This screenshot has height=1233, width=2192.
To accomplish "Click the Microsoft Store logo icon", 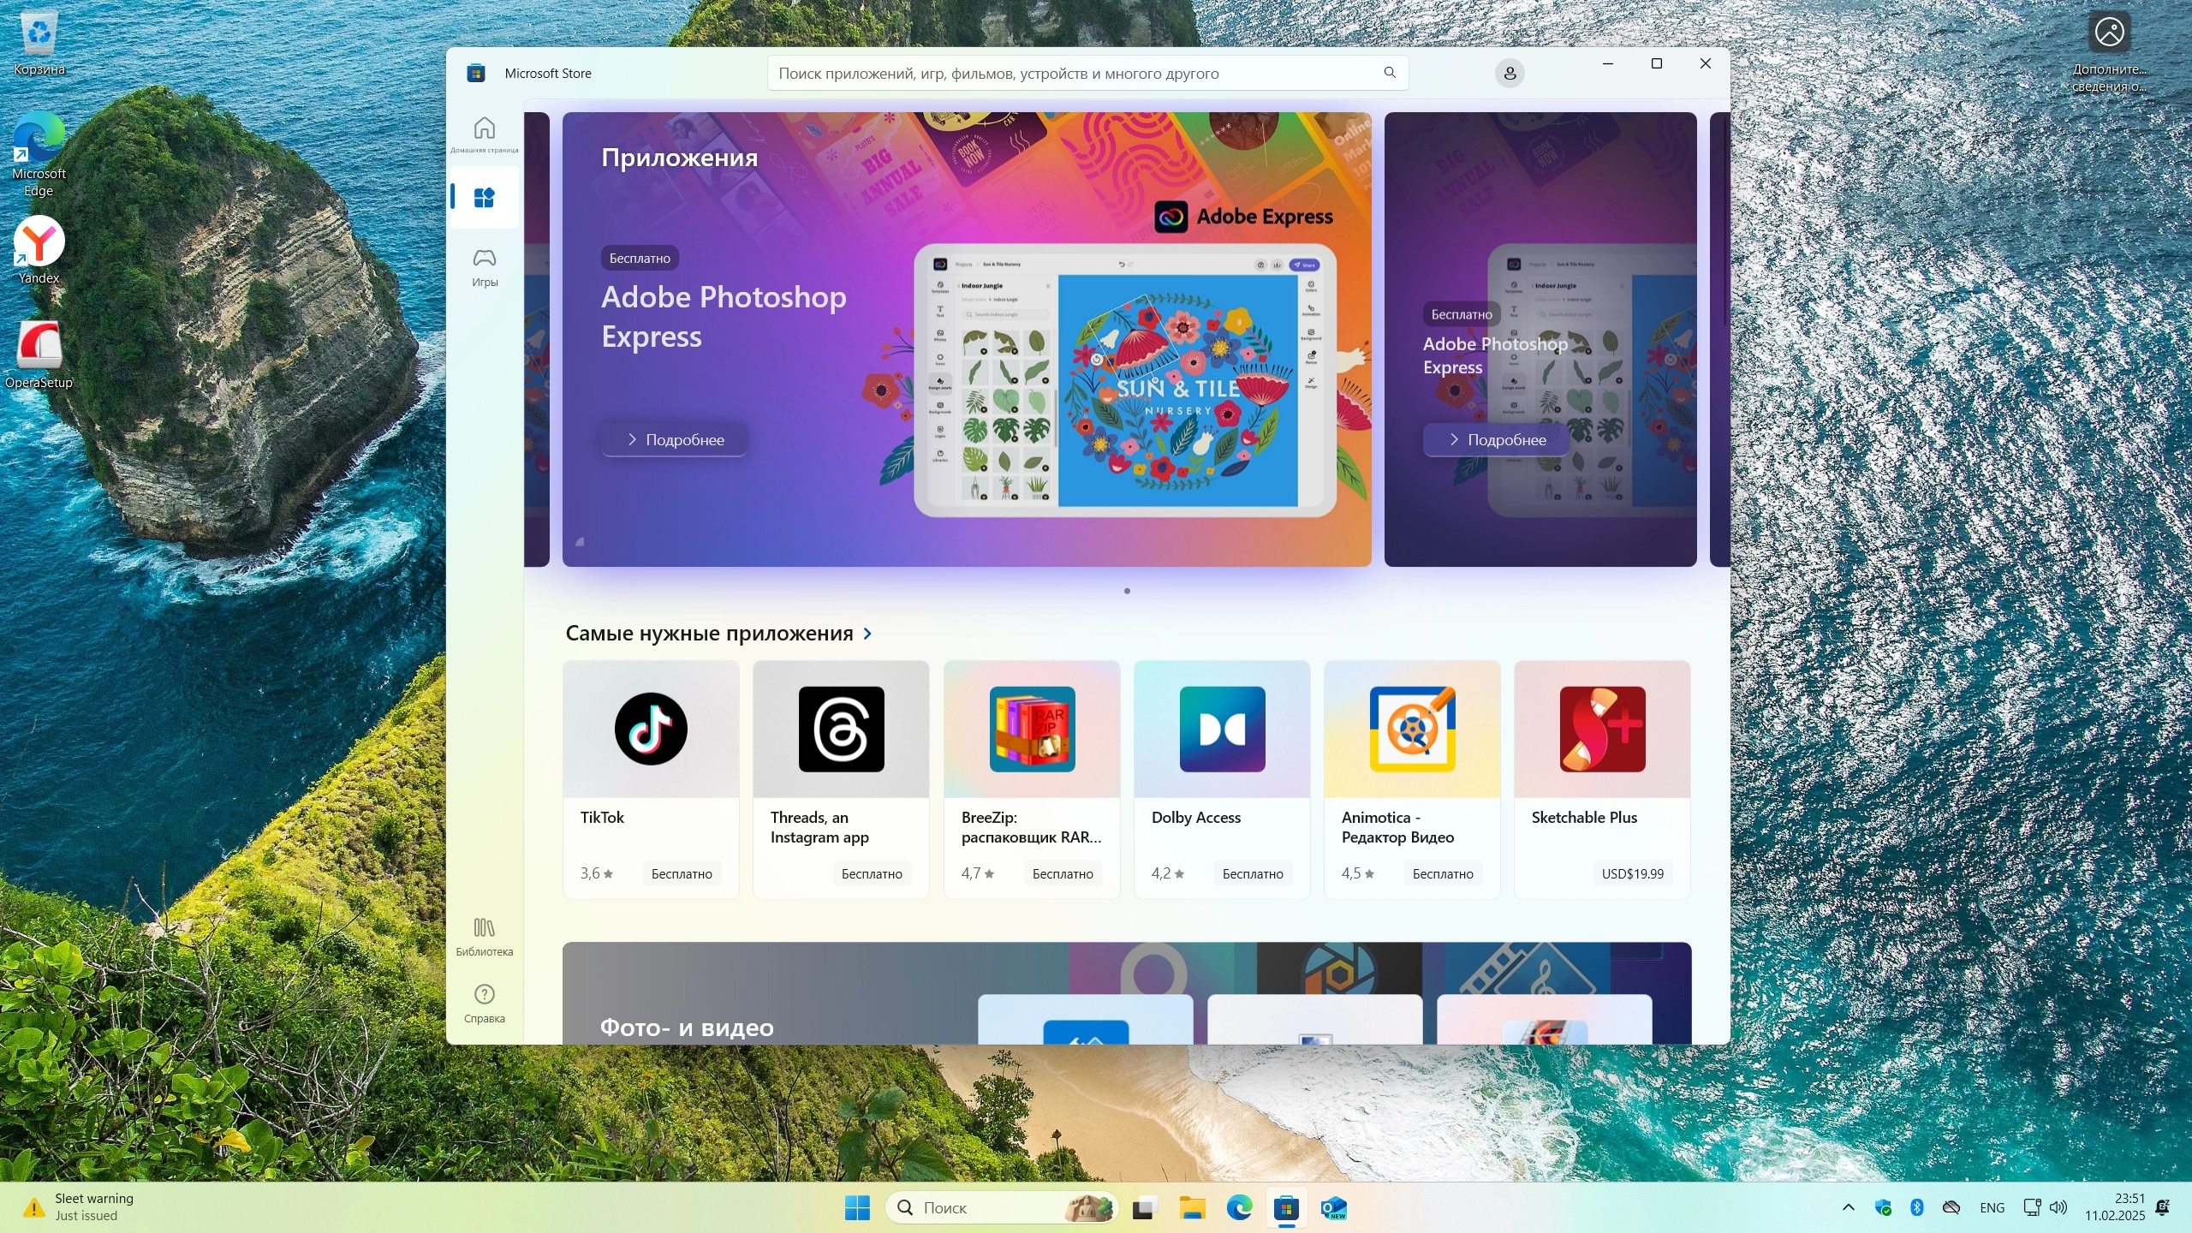I will pos(476,74).
